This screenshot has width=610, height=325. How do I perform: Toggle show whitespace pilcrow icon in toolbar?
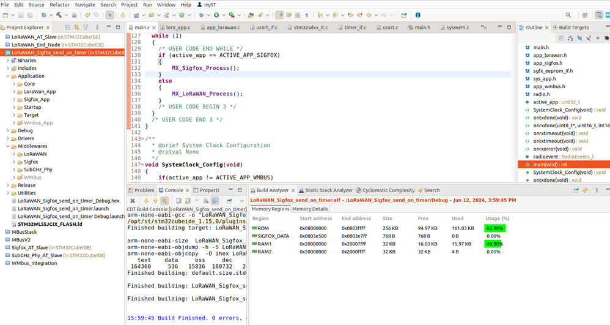(x=307, y=15)
